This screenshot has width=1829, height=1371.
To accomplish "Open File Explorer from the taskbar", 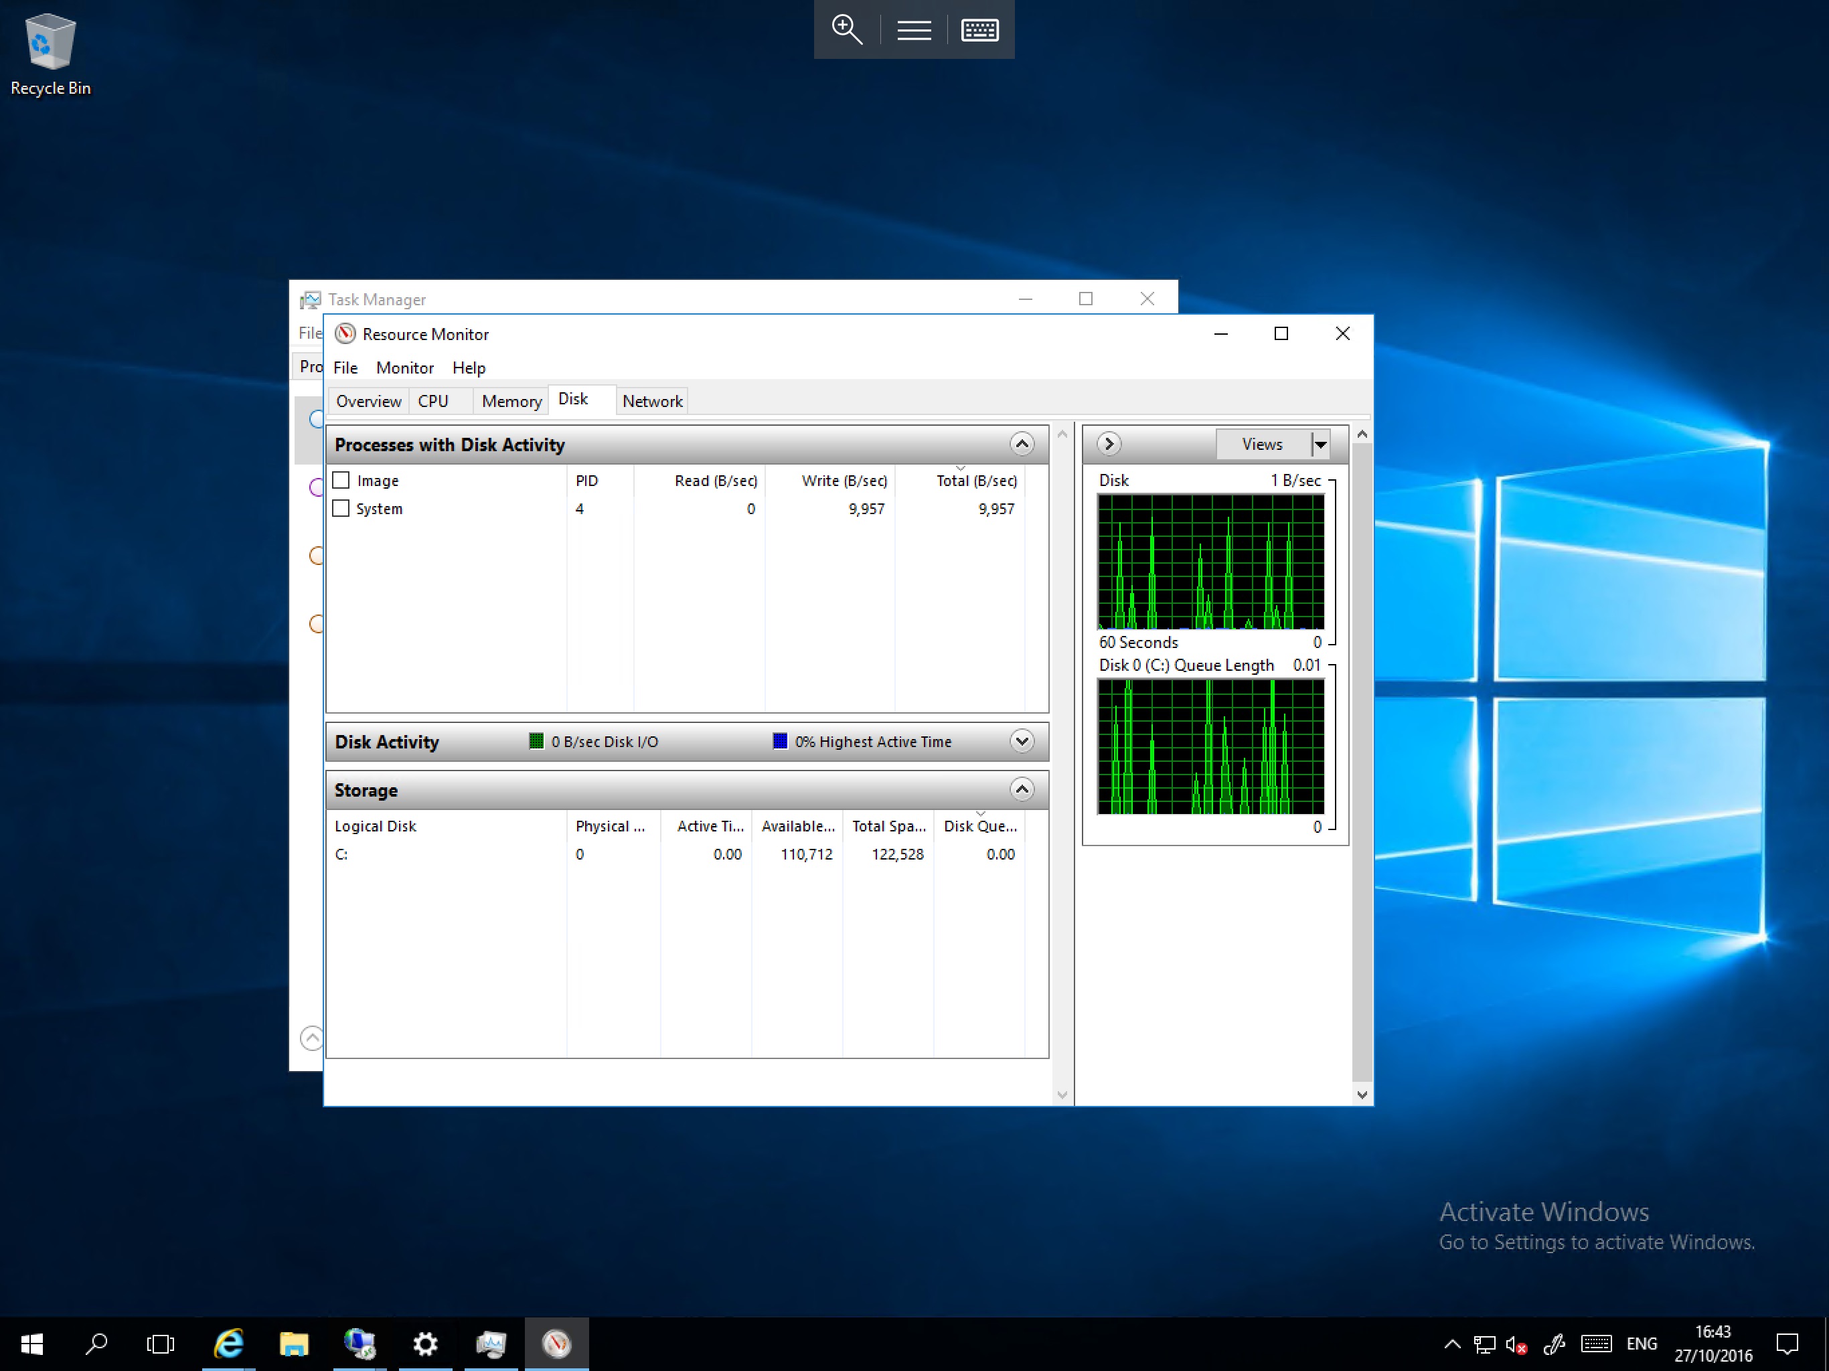I will coord(295,1343).
